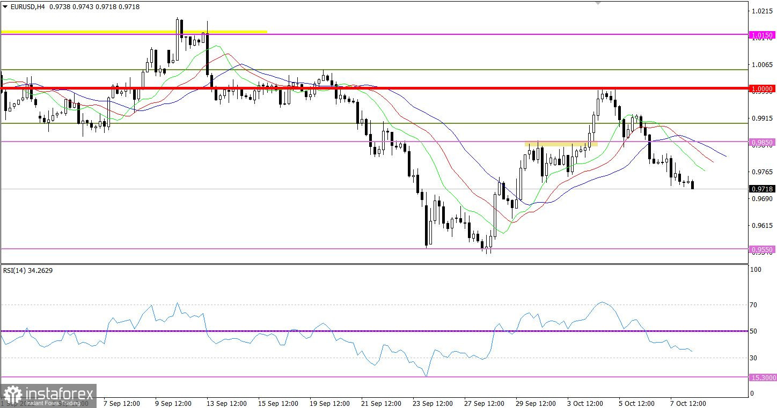Click the EURUSD,H4 symbol title text
The image size is (777, 408).
(27, 6)
